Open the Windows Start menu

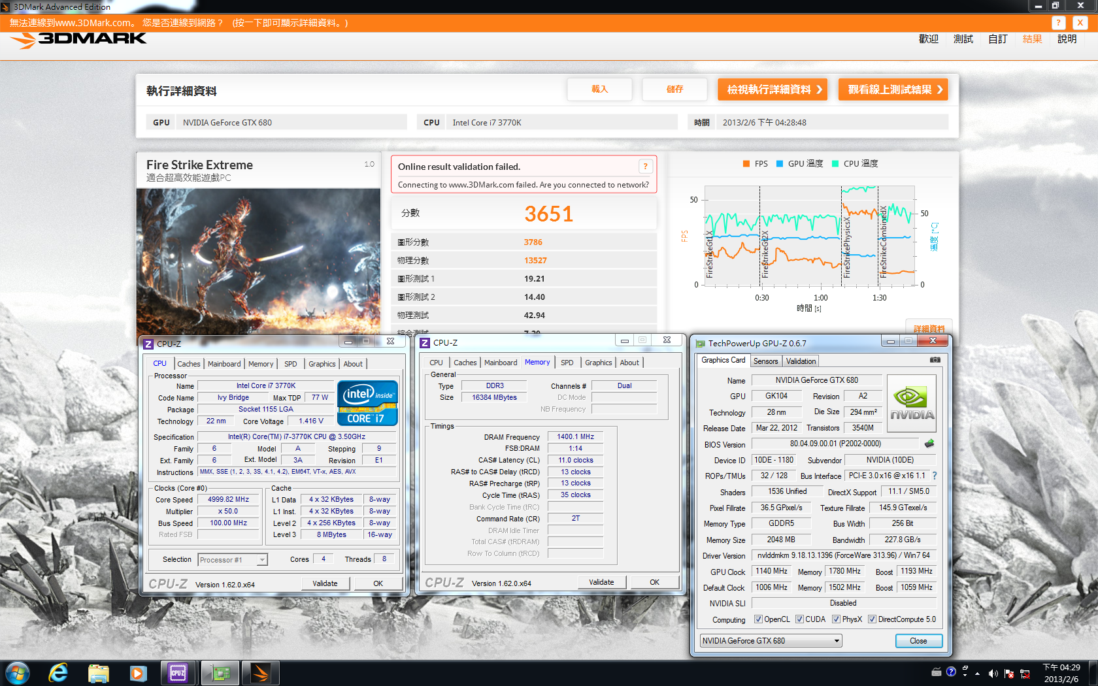tap(17, 673)
